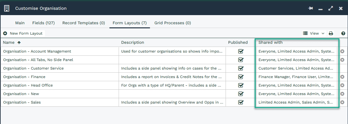
Task: Toggle Published for Organisation - Head Office
Action: click(x=240, y=85)
